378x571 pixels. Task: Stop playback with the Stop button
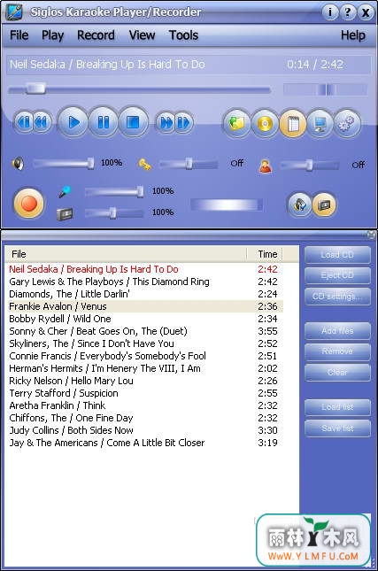(x=133, y=122)
